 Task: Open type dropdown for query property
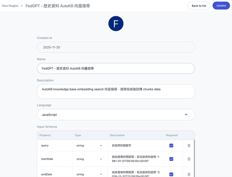(89, 146)
